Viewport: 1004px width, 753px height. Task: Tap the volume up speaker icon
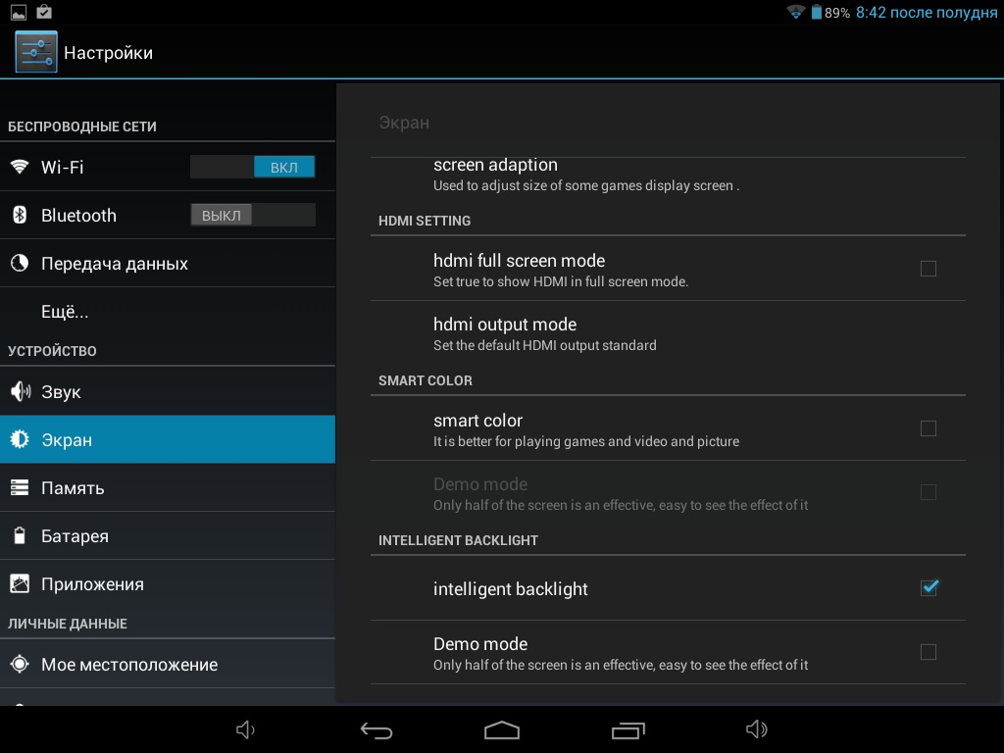click(756, 729)
